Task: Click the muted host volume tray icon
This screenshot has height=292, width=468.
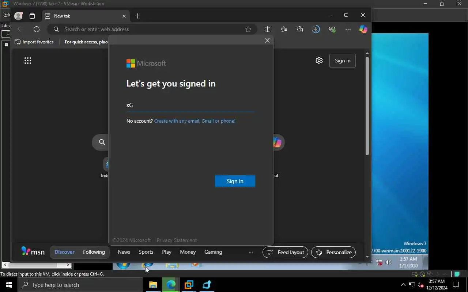Action: 420,285
